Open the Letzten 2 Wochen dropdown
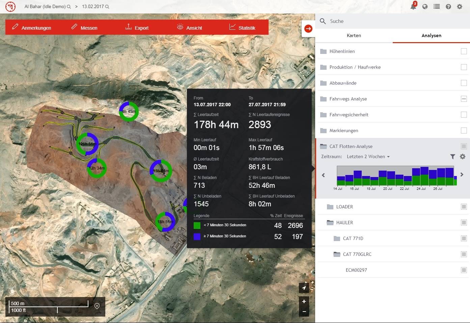Screen dimensions: 470x323 pos(368,156)
